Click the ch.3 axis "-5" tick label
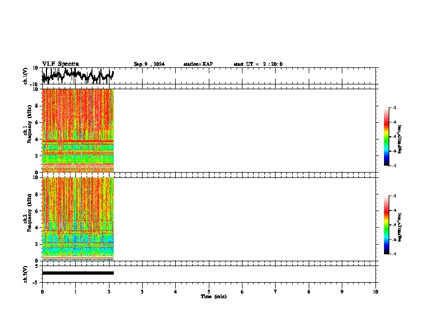 [x=36, y=283]
